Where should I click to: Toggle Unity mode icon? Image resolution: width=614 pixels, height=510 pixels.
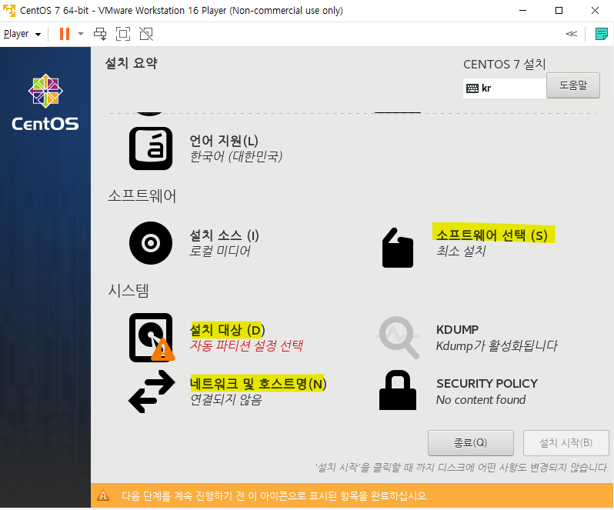click(x=146, y=34)
